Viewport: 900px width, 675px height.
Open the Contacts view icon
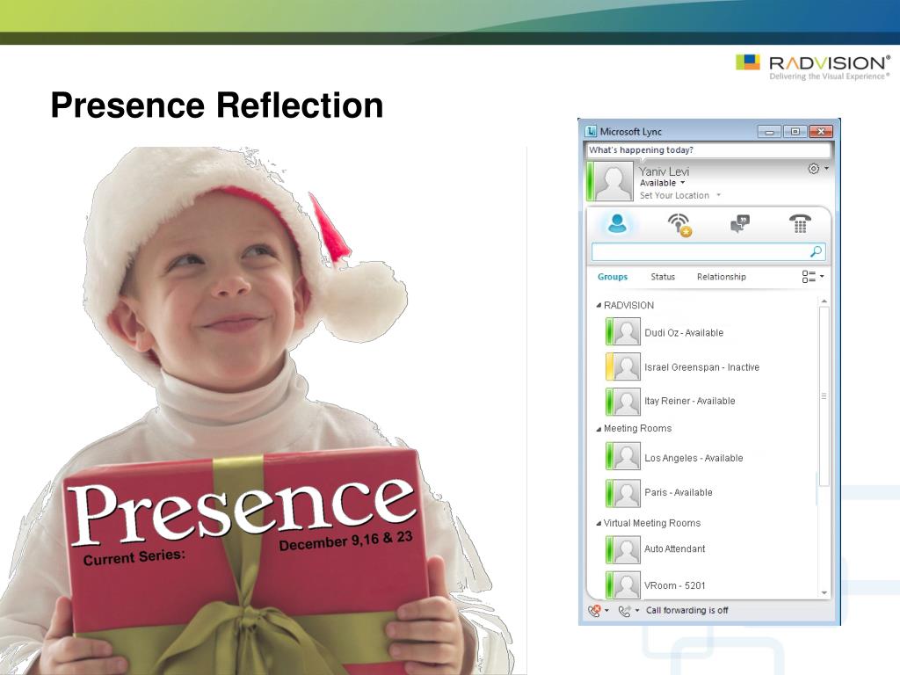pos(618,223)
